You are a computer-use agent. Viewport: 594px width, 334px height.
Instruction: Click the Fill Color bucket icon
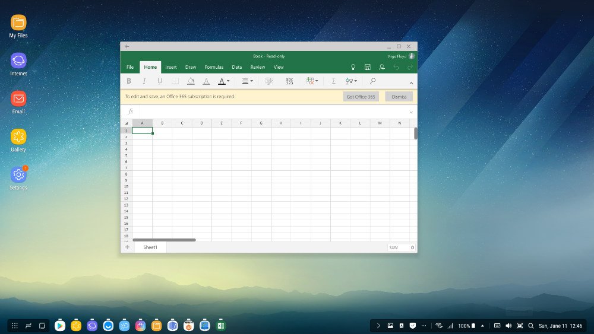click(x=191, y=81)
